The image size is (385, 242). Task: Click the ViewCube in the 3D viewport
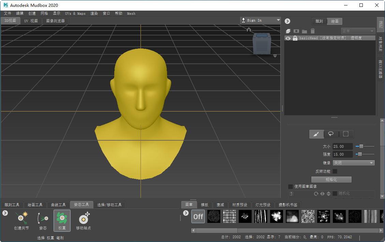coord(262,44)
